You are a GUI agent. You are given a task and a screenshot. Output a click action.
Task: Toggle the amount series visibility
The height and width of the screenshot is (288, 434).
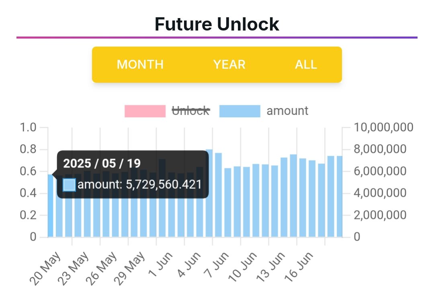287,111
